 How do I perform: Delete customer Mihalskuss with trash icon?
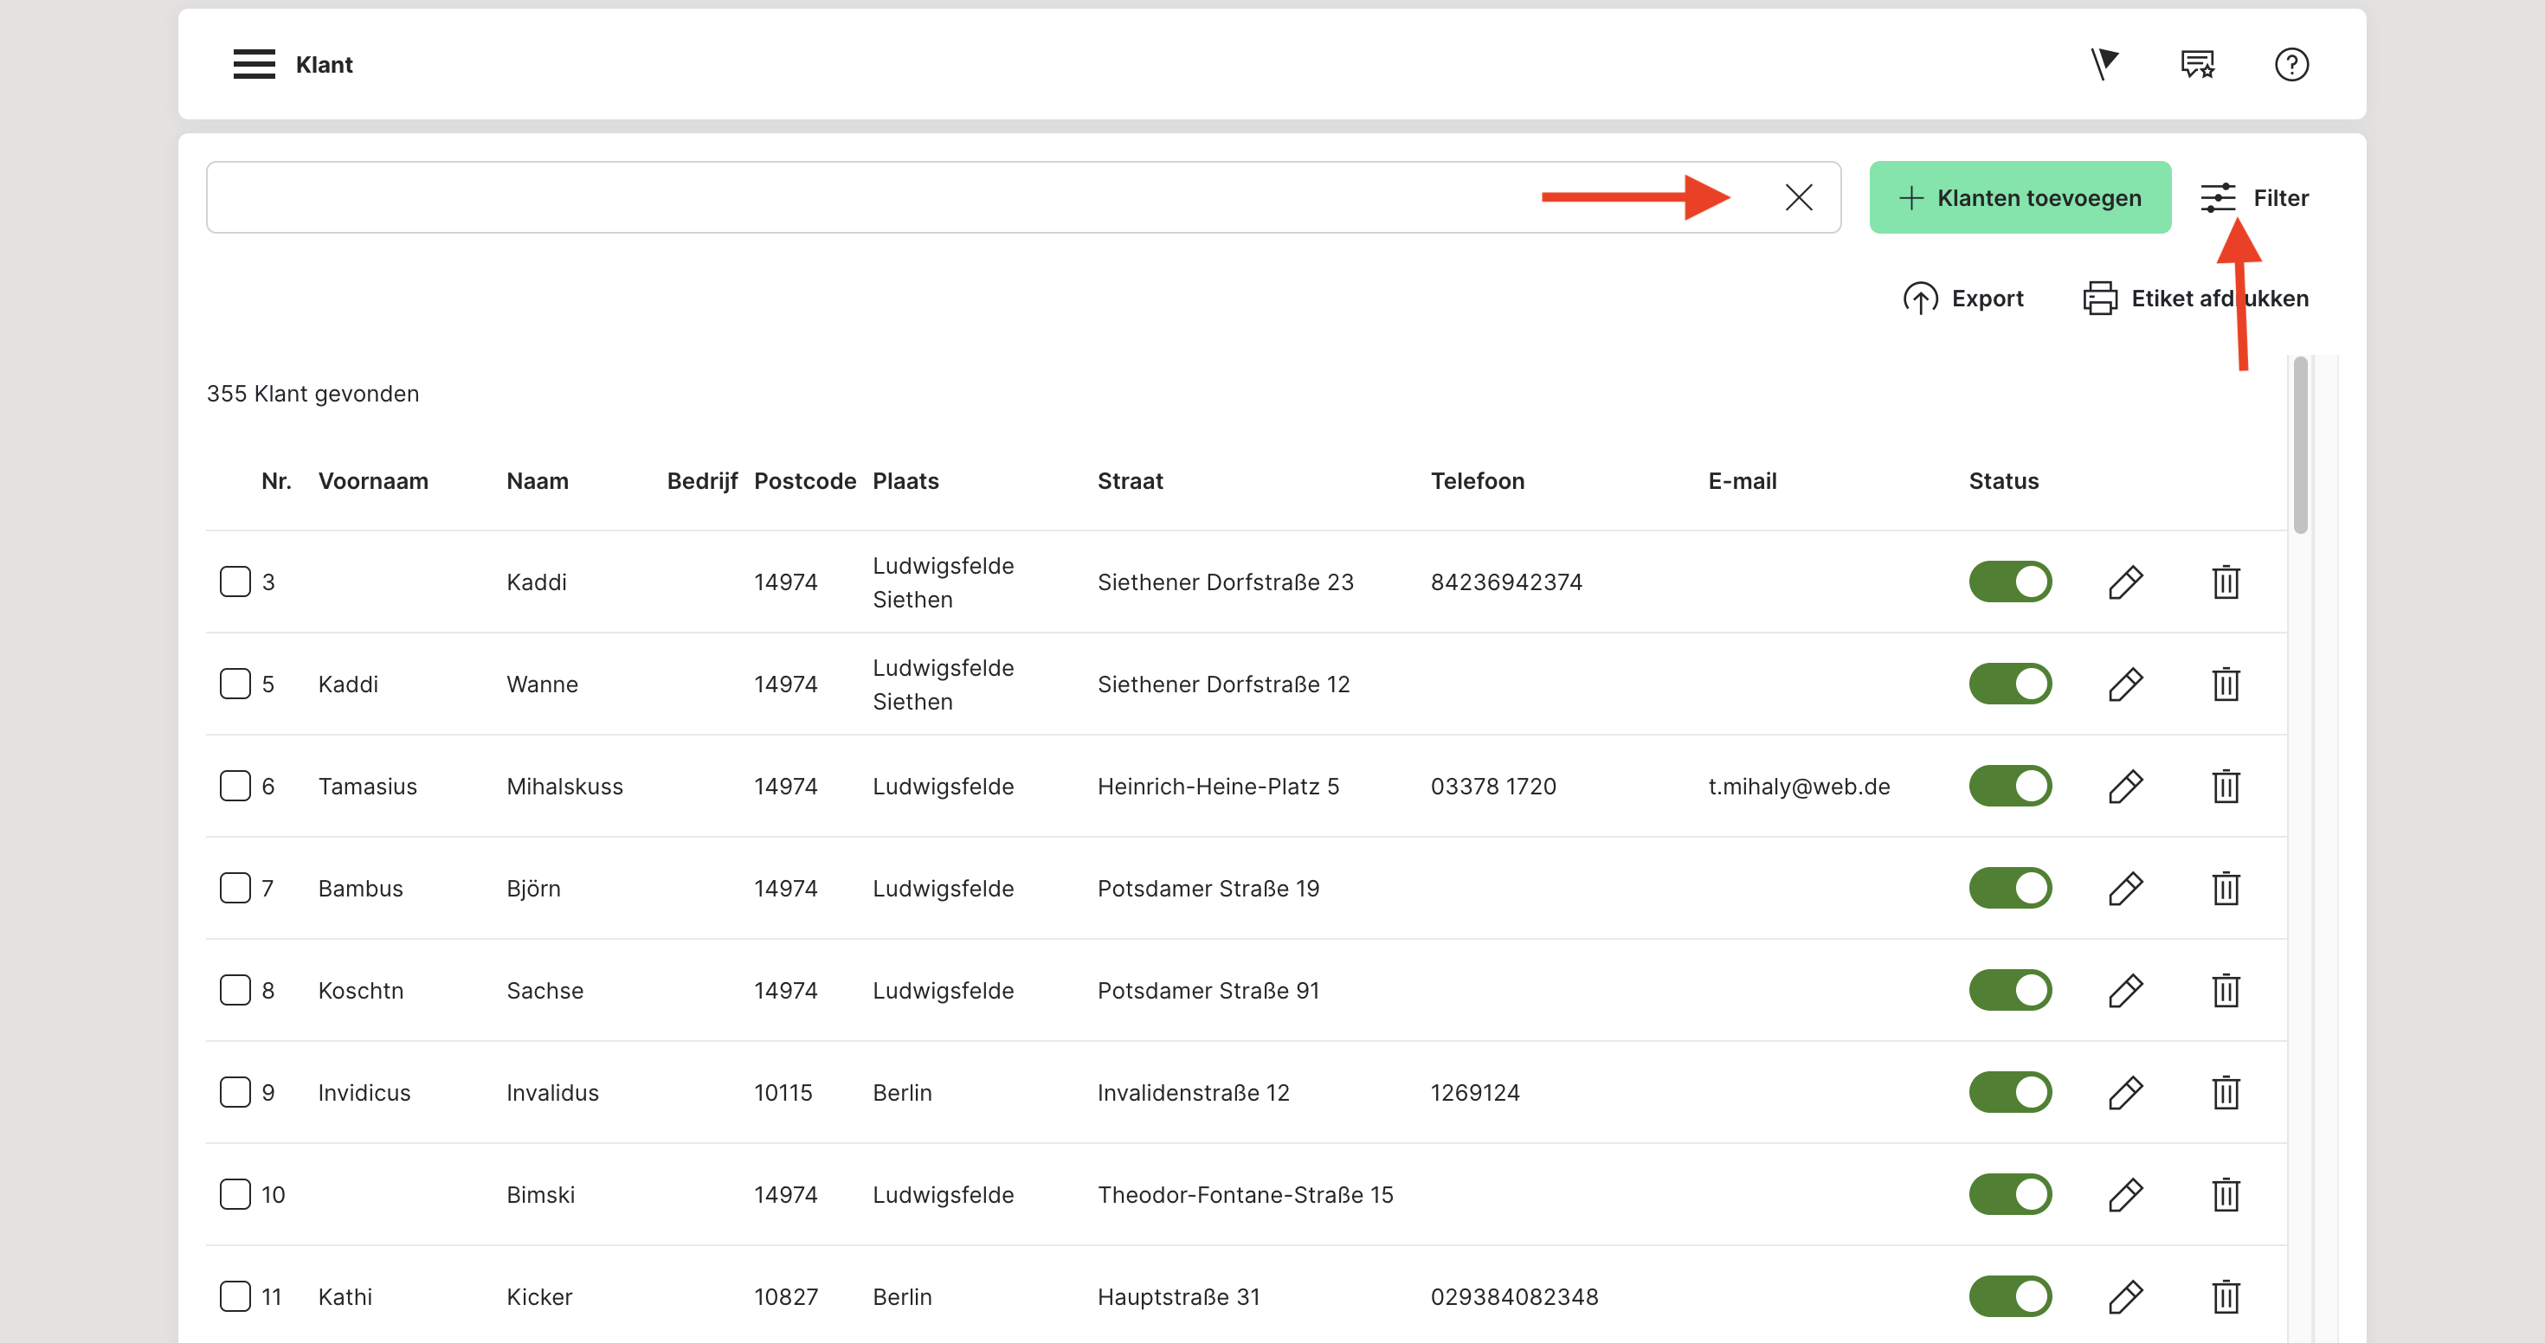click(x=2225, y=787)
